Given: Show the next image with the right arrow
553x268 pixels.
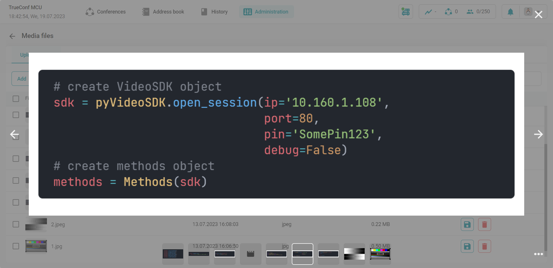Looking at the screenshot, I should pyautogui.click(x=538, y=134).
